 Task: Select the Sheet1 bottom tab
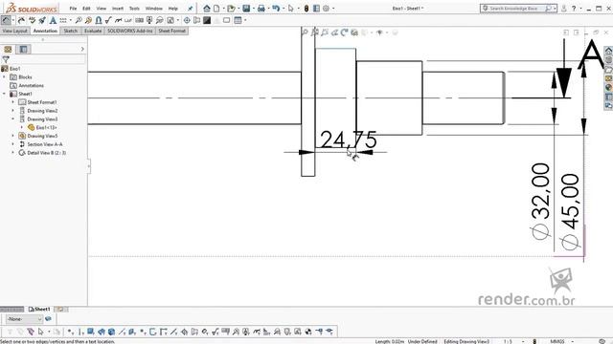point(39,310)
